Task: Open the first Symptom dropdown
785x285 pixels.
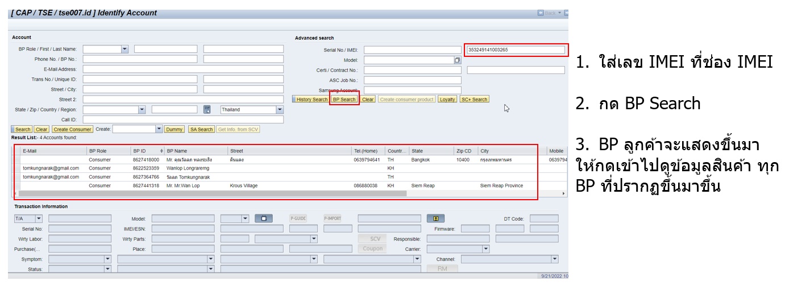Action: [107, 259]
